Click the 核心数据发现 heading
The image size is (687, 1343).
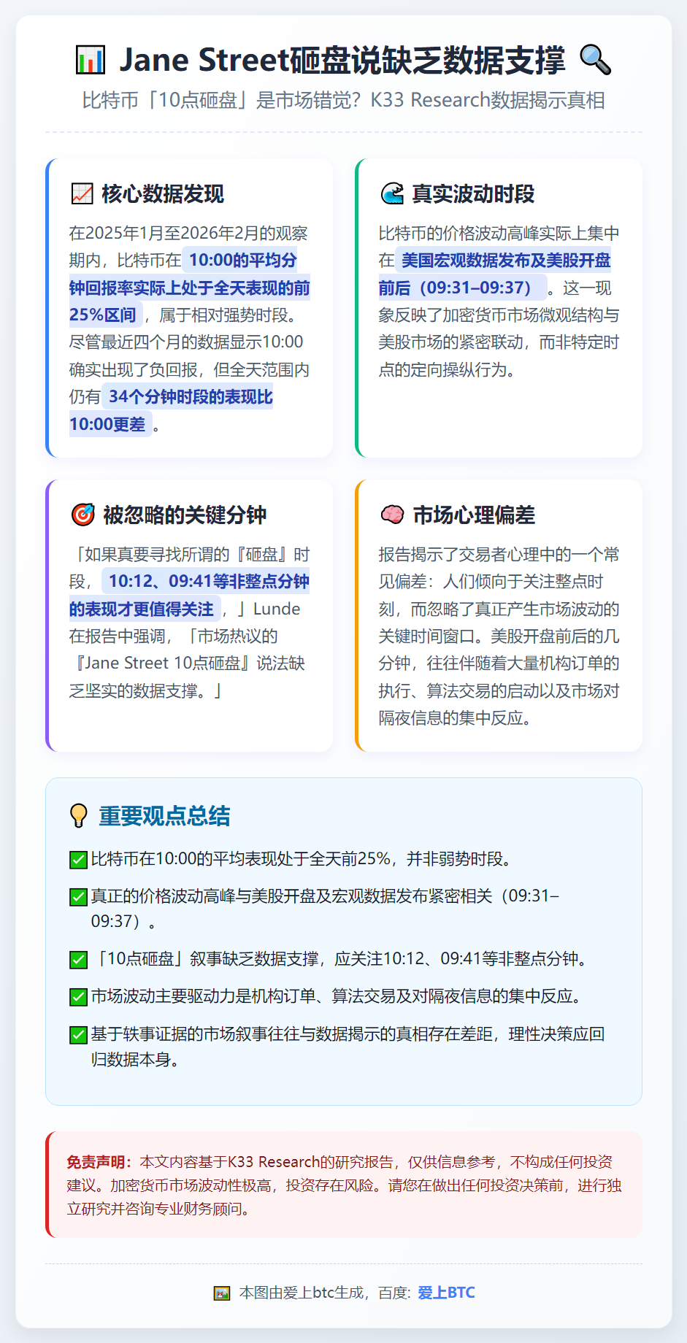click(x=163, y=194)
